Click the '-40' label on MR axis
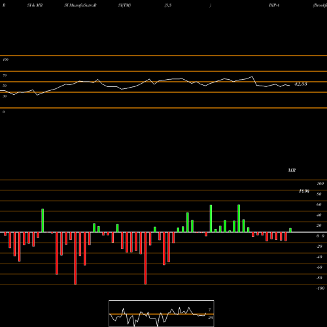Screen dimensions: 327x327 coord(319,257)
